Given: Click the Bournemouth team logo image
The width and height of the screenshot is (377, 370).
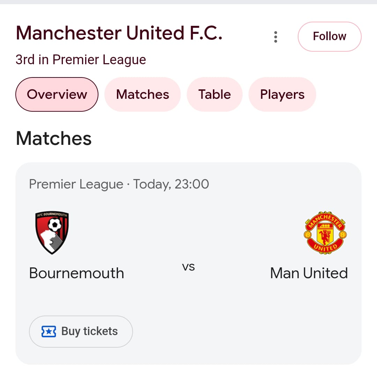Looking at the screenshot, I should click(x=52, y=232).
